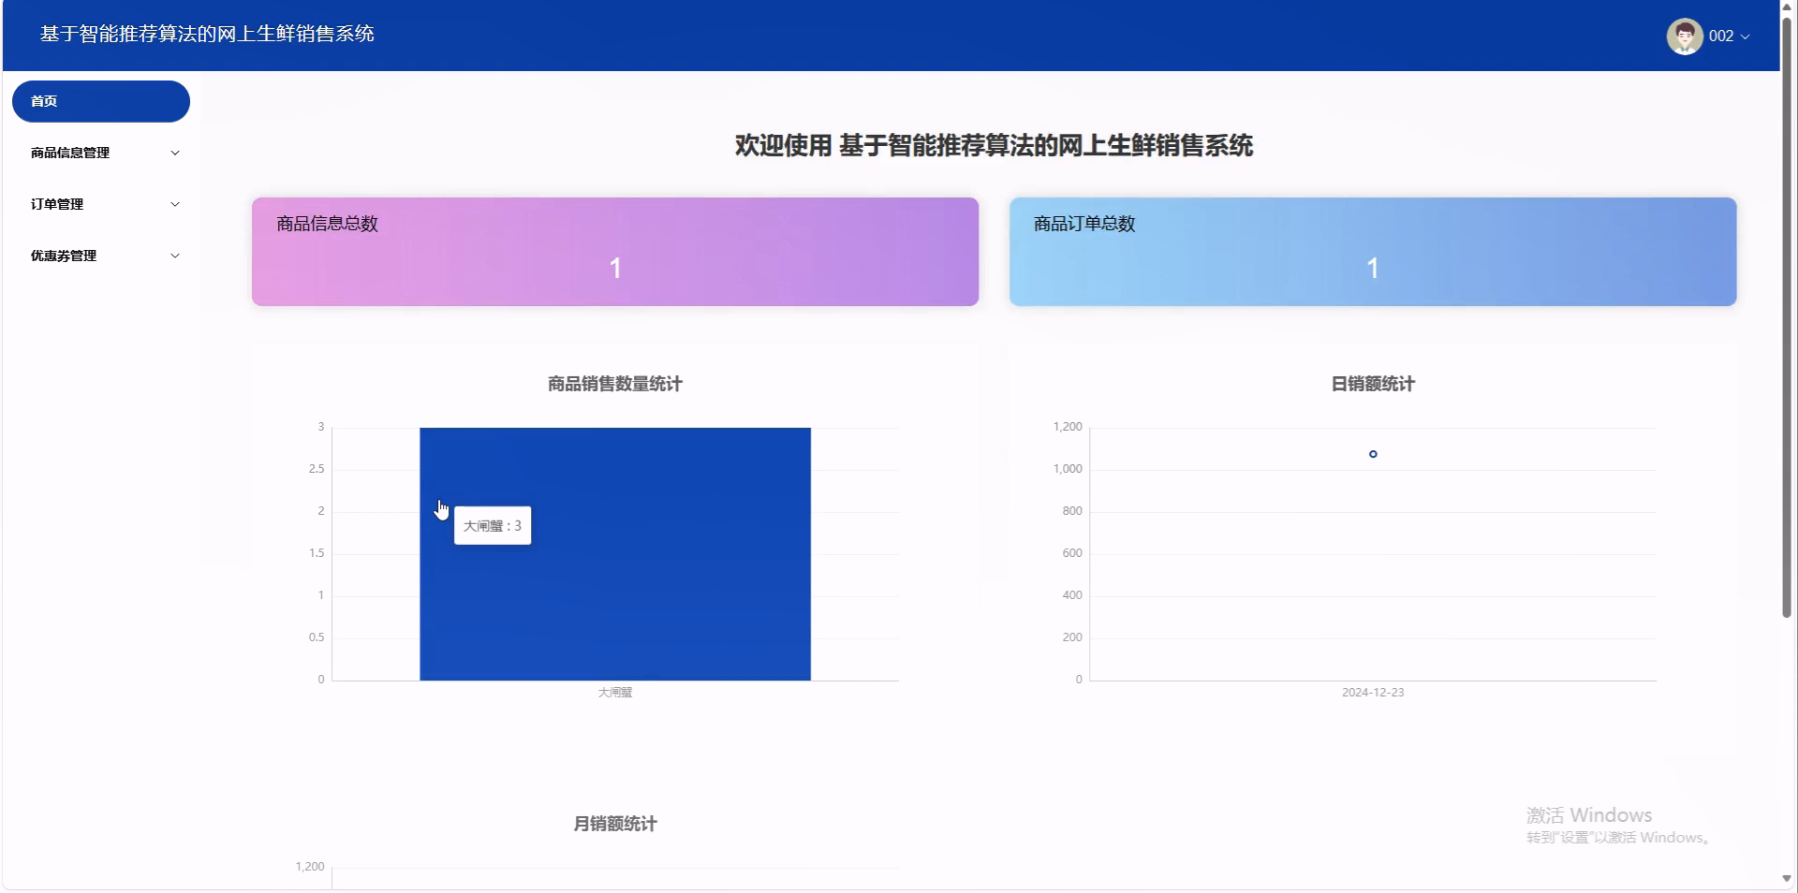1798x893 pixels.
Task: Click the 日销额统计 chart title
Action: point(1373,384)
